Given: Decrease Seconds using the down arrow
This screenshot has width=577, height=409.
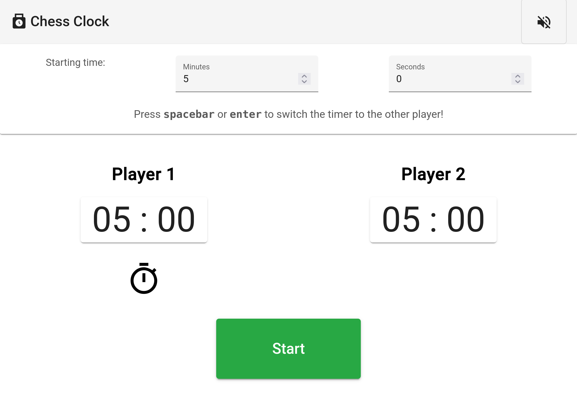Looking at the screenshot, I should tap(518, 81).
